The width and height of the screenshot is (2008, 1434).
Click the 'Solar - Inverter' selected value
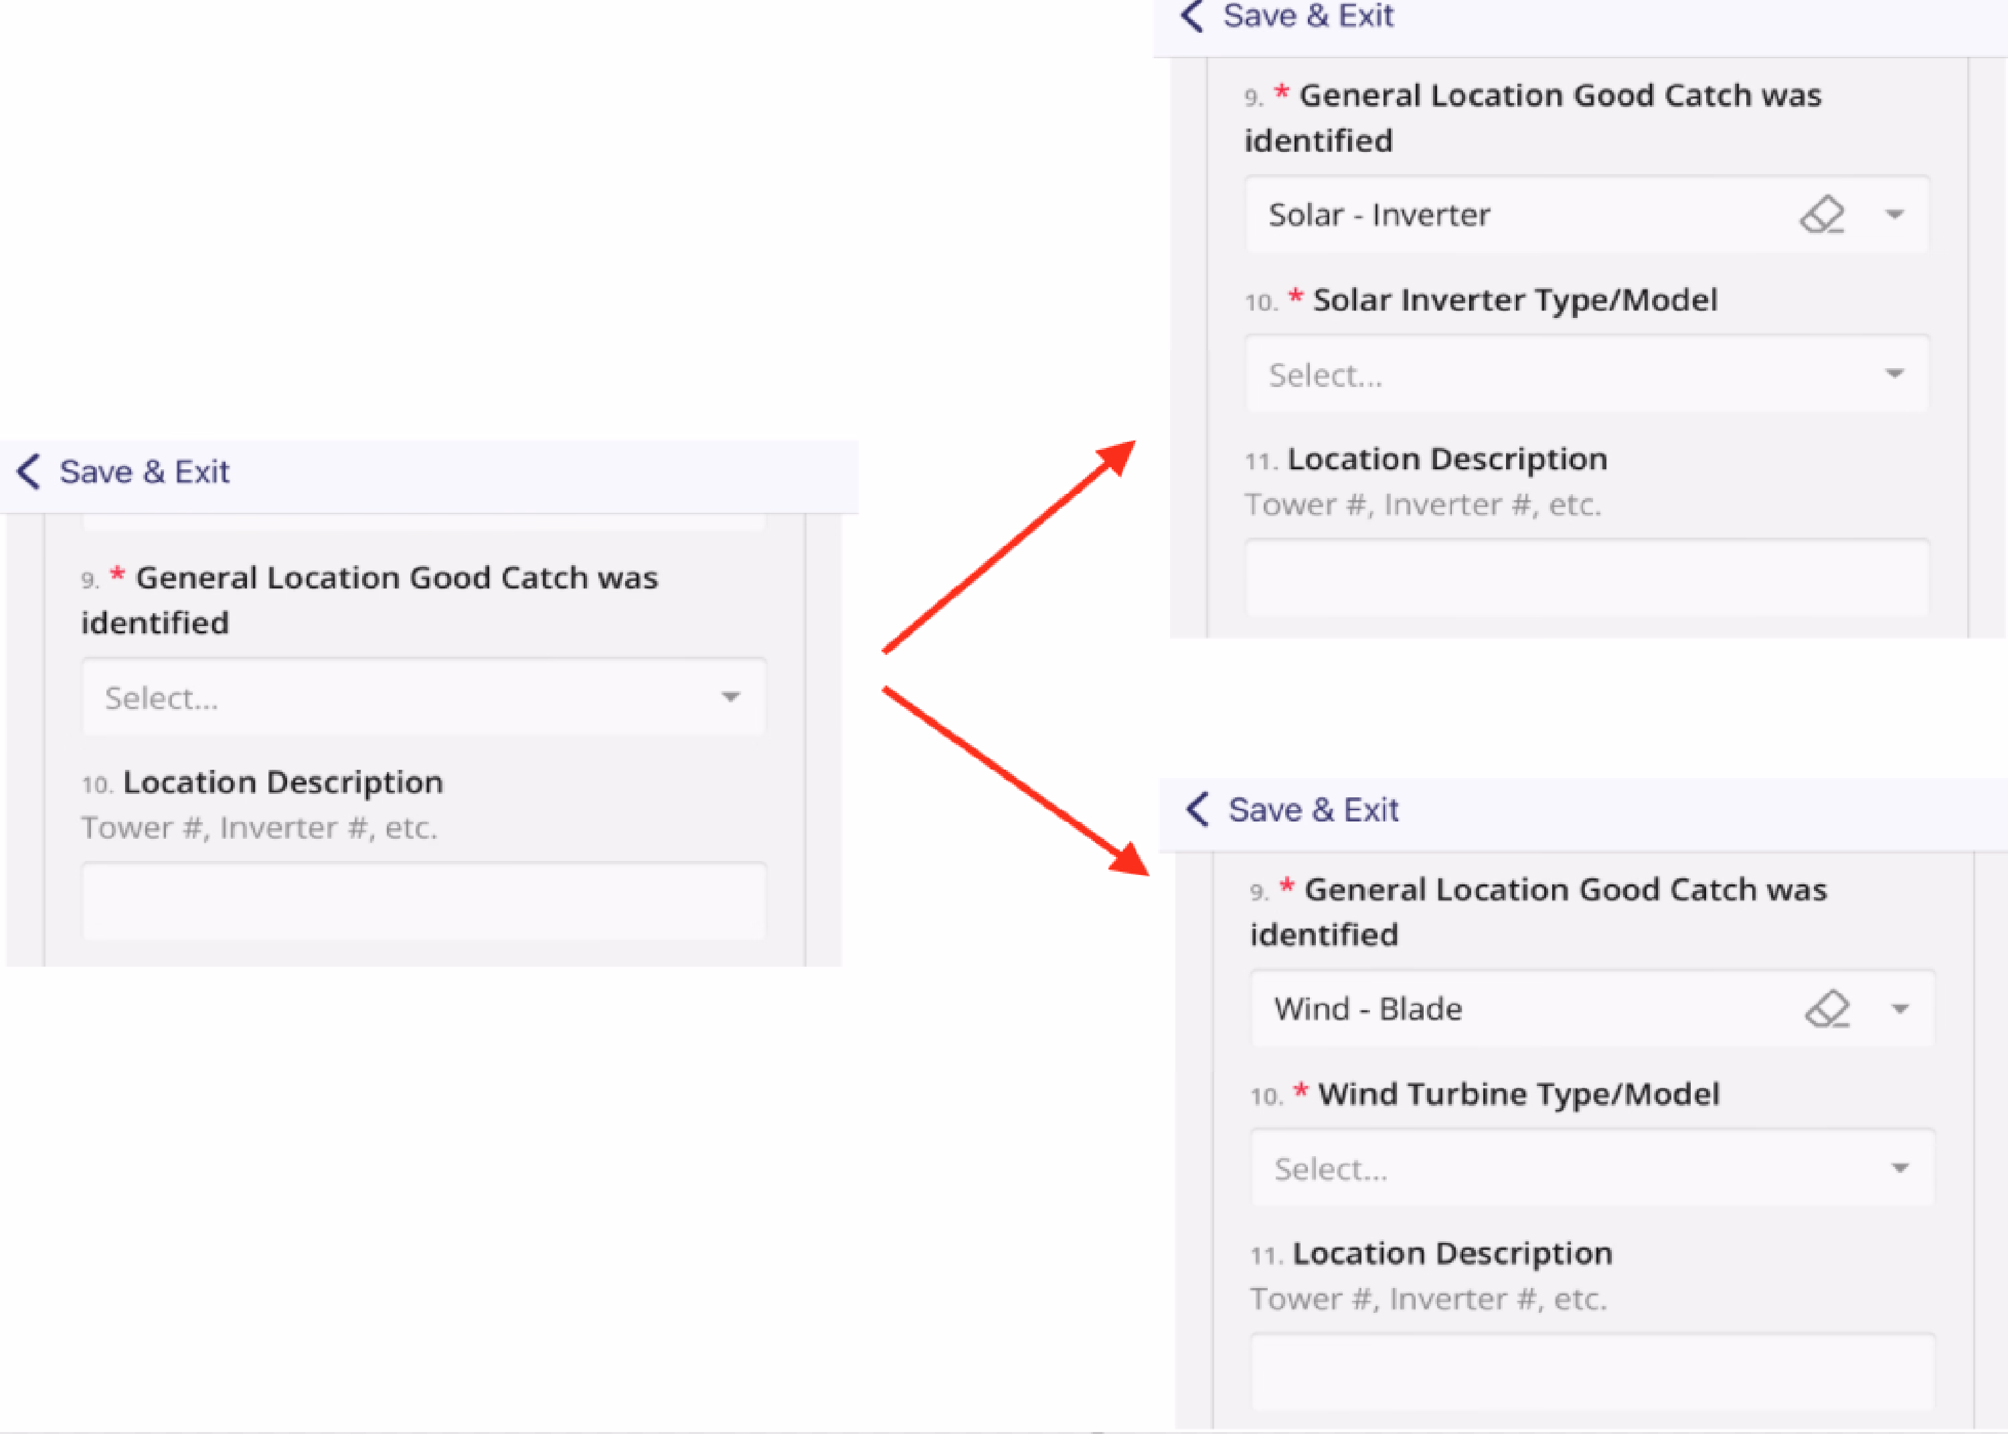click(1379, 215)
